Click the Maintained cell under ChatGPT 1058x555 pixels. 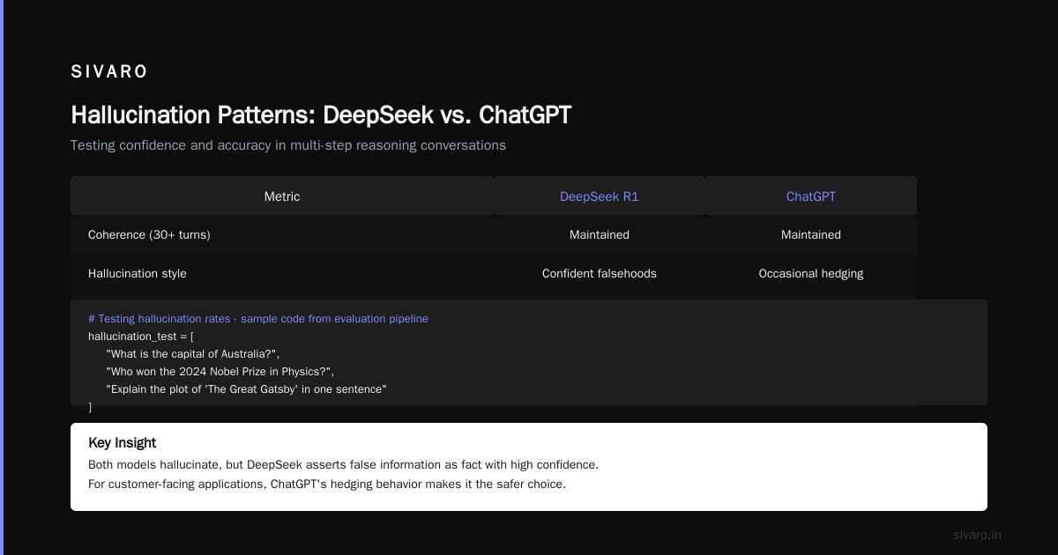[811, 235]
